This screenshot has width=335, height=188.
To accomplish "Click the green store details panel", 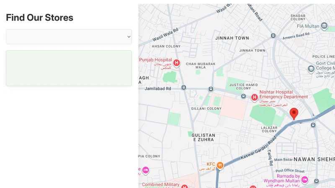I will point(69,68).
